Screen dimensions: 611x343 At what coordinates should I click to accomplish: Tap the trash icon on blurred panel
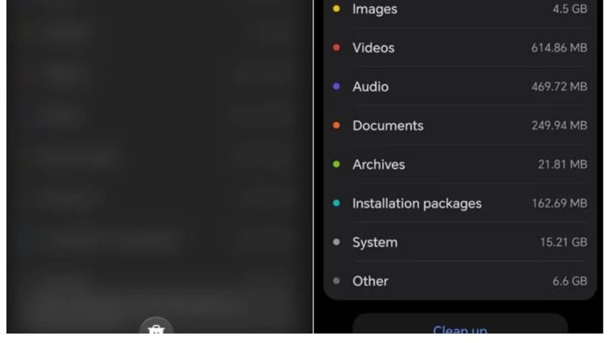click(156, 326)
